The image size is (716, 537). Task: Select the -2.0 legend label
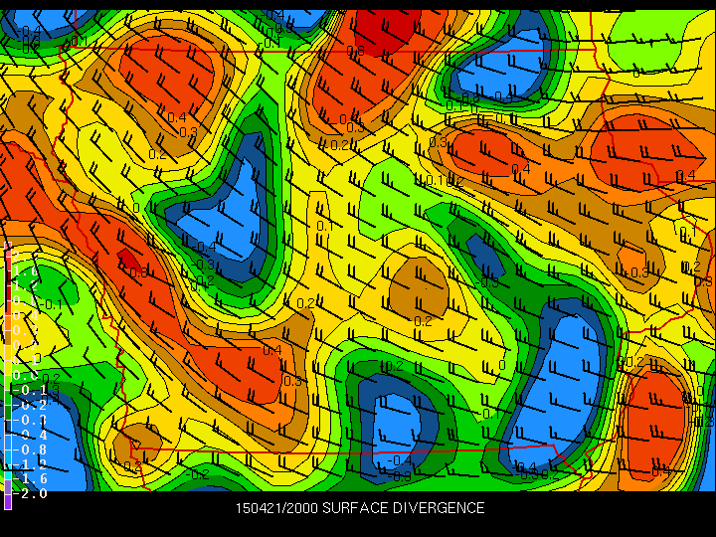(30, 493)
